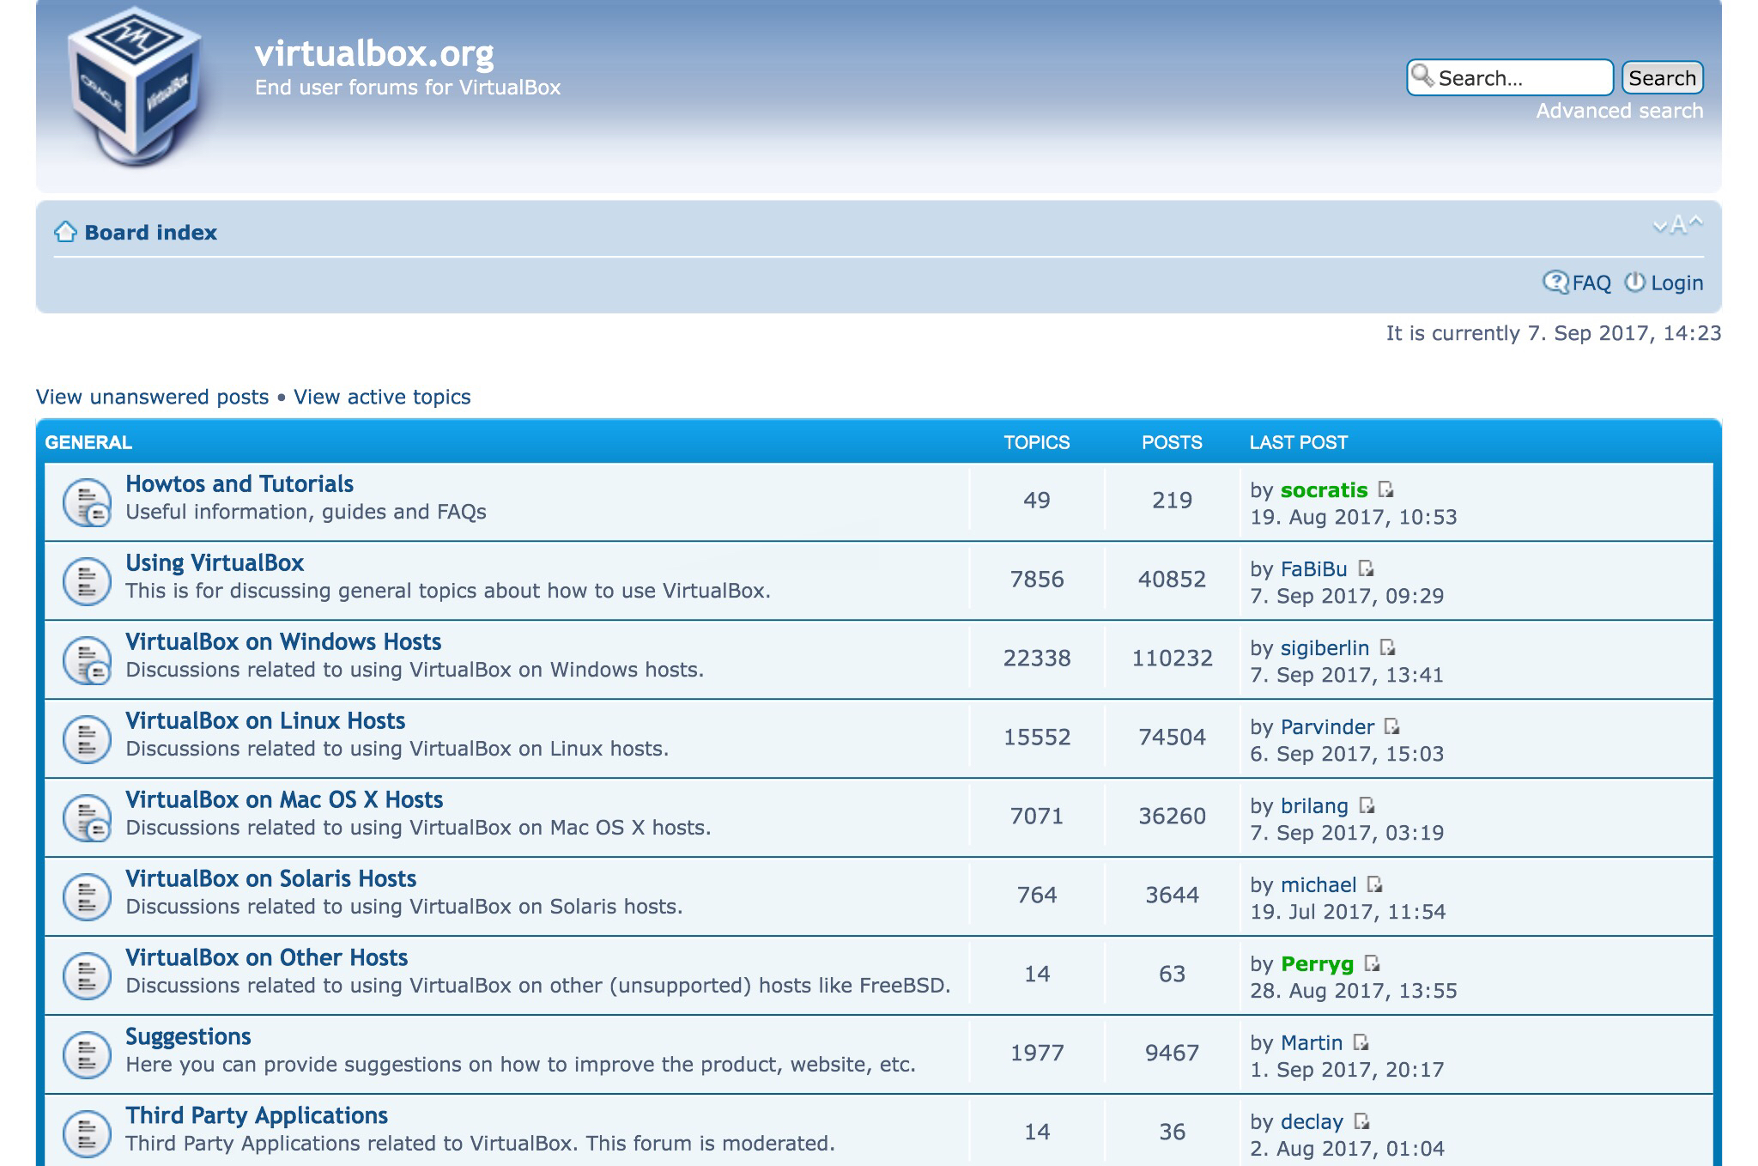Open user profile of Perryg
Screen dimensions: 1758x1166
[x=1317, y=964]
